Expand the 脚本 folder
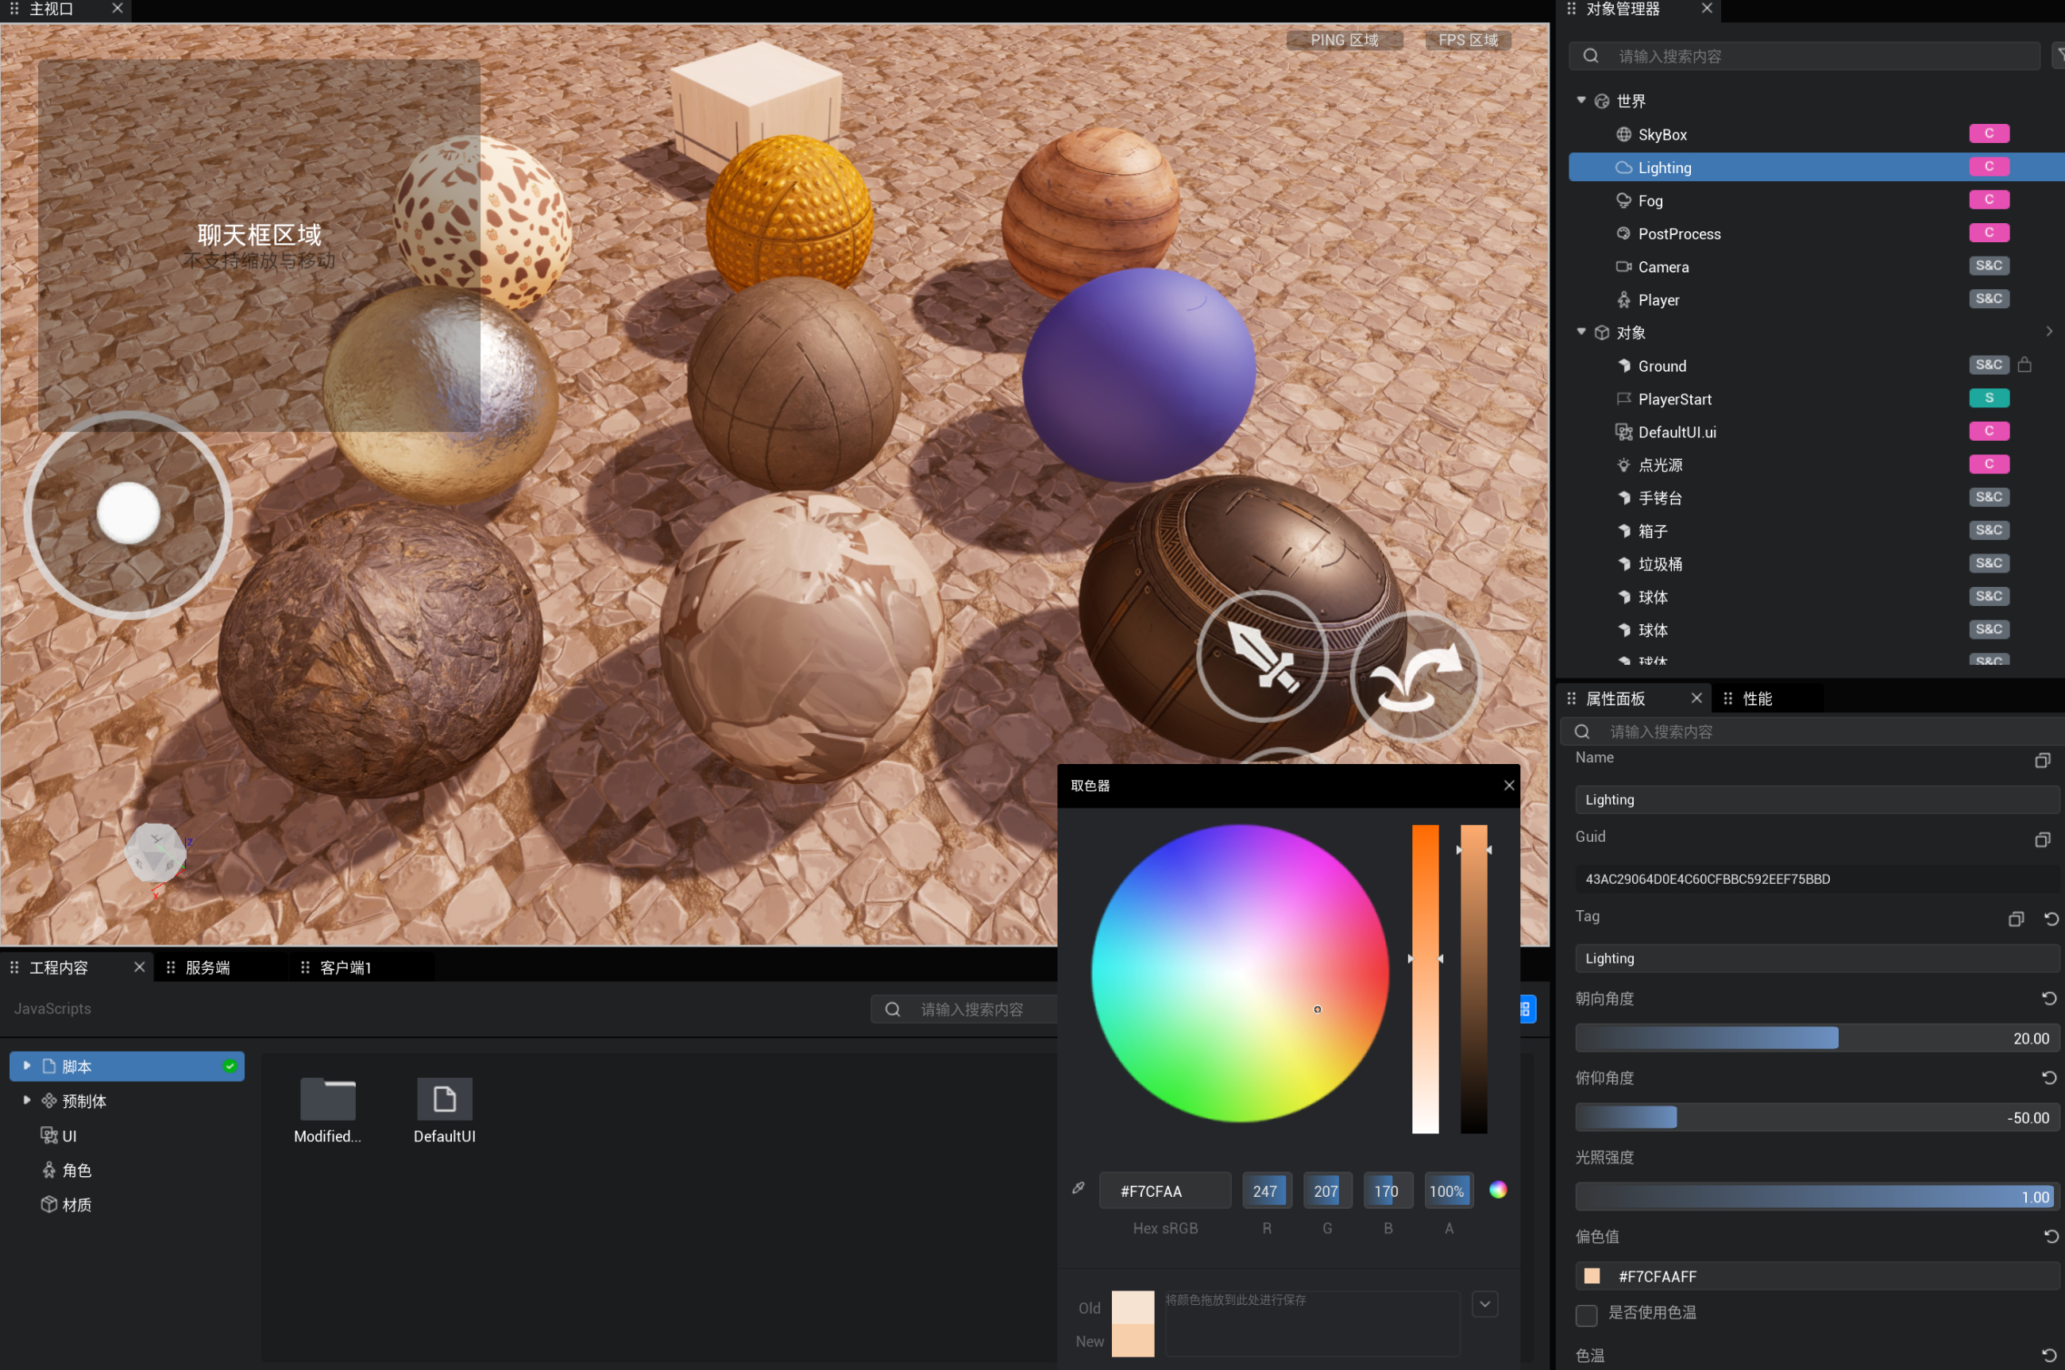 pos(27,1066)
